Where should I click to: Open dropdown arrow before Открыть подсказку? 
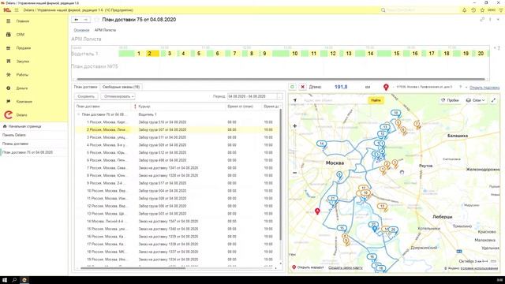pyautogui.click(x=466, y=87)
